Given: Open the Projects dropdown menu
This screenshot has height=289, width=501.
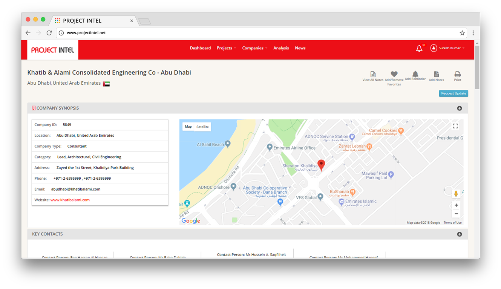Looking at the screenshot, I should [x=226, y=48].
